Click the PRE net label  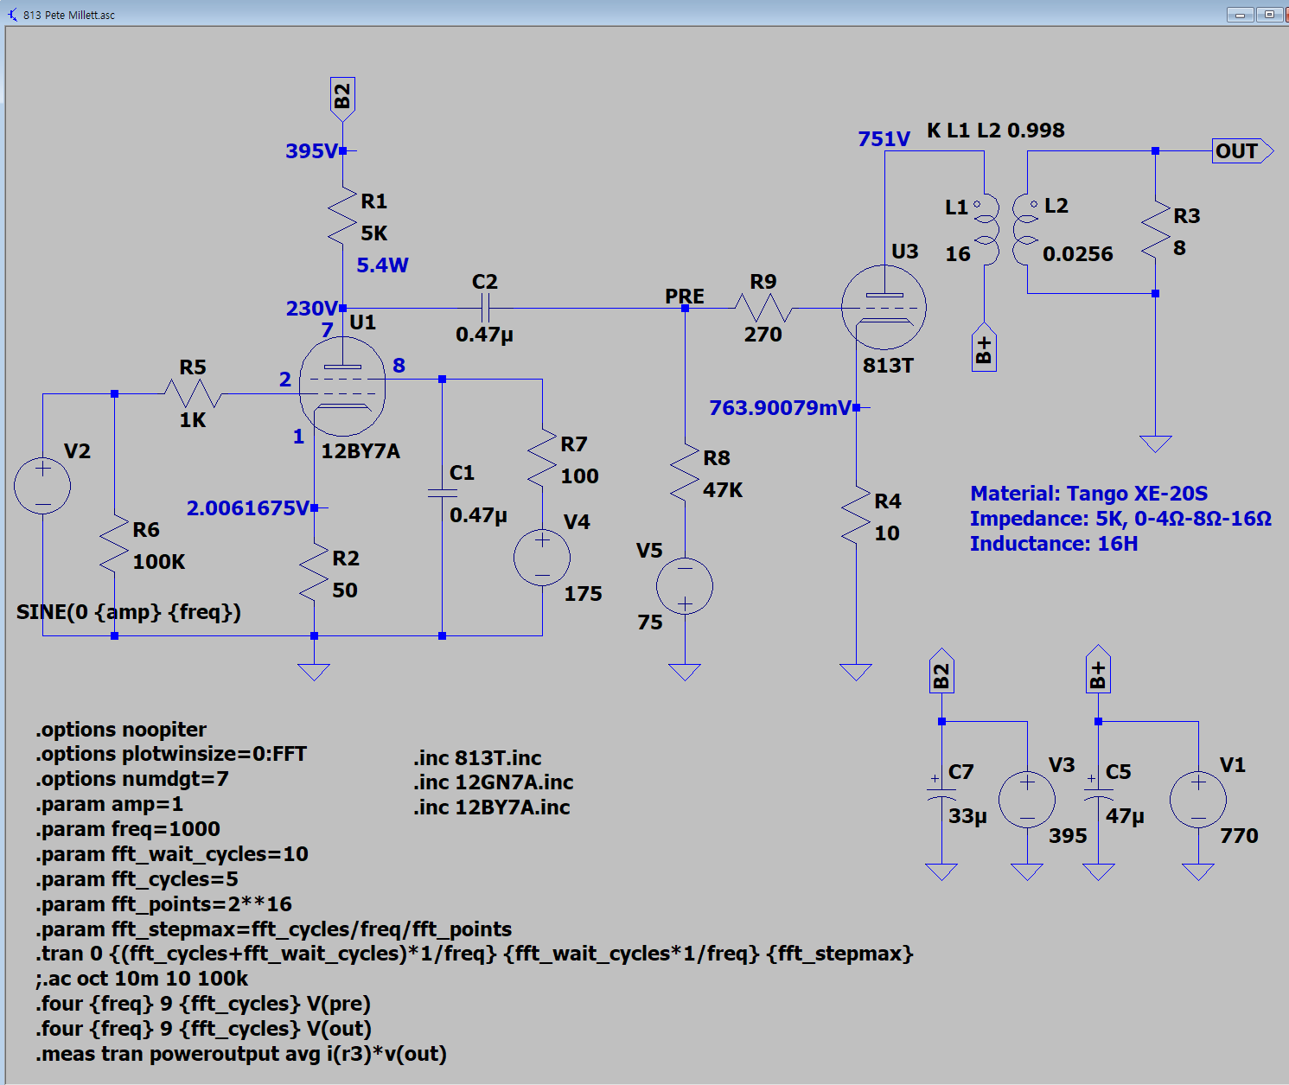pyautogui.click(x=684, y=296)
